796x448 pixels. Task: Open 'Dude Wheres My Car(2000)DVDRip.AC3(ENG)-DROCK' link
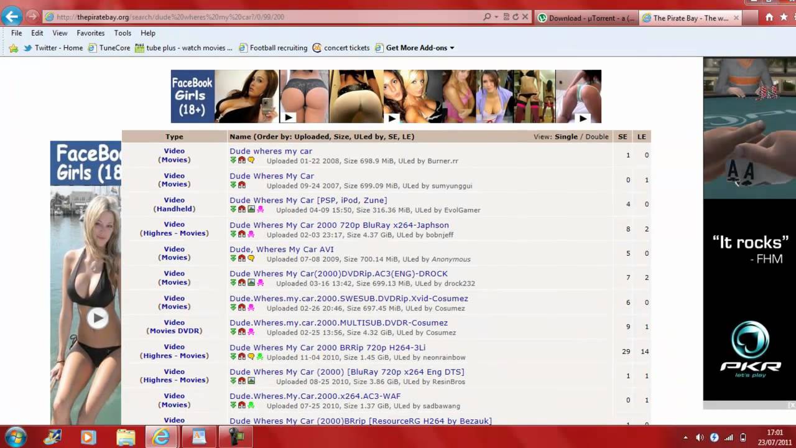(x=339, y=274)
